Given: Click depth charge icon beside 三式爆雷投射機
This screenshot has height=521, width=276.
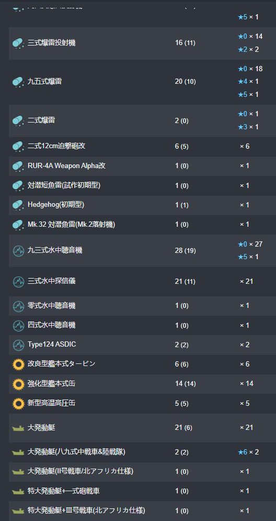Looking at the screenshot, I should [x=18, y=43].
